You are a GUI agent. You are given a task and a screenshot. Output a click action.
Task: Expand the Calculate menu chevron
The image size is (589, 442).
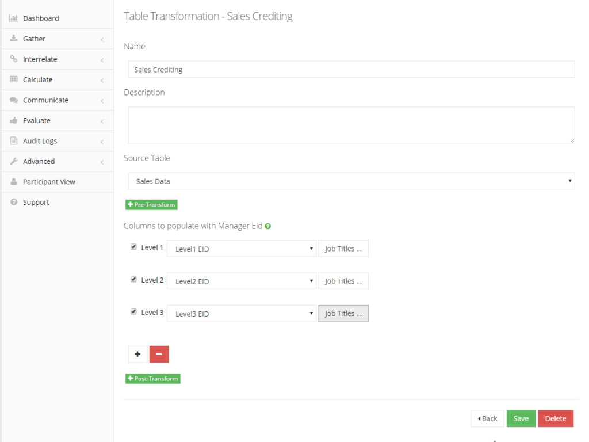click(x=102, y=80)
